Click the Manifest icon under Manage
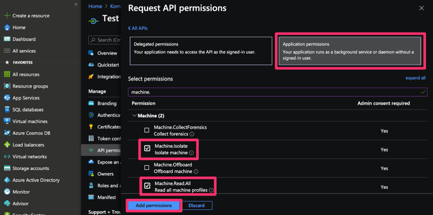The image size is (433, 215). (x=91, y=197)
